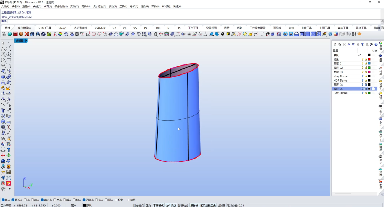
Task: Expand the toolbar tabs overflow chevron
Action: tap(379, 28)
